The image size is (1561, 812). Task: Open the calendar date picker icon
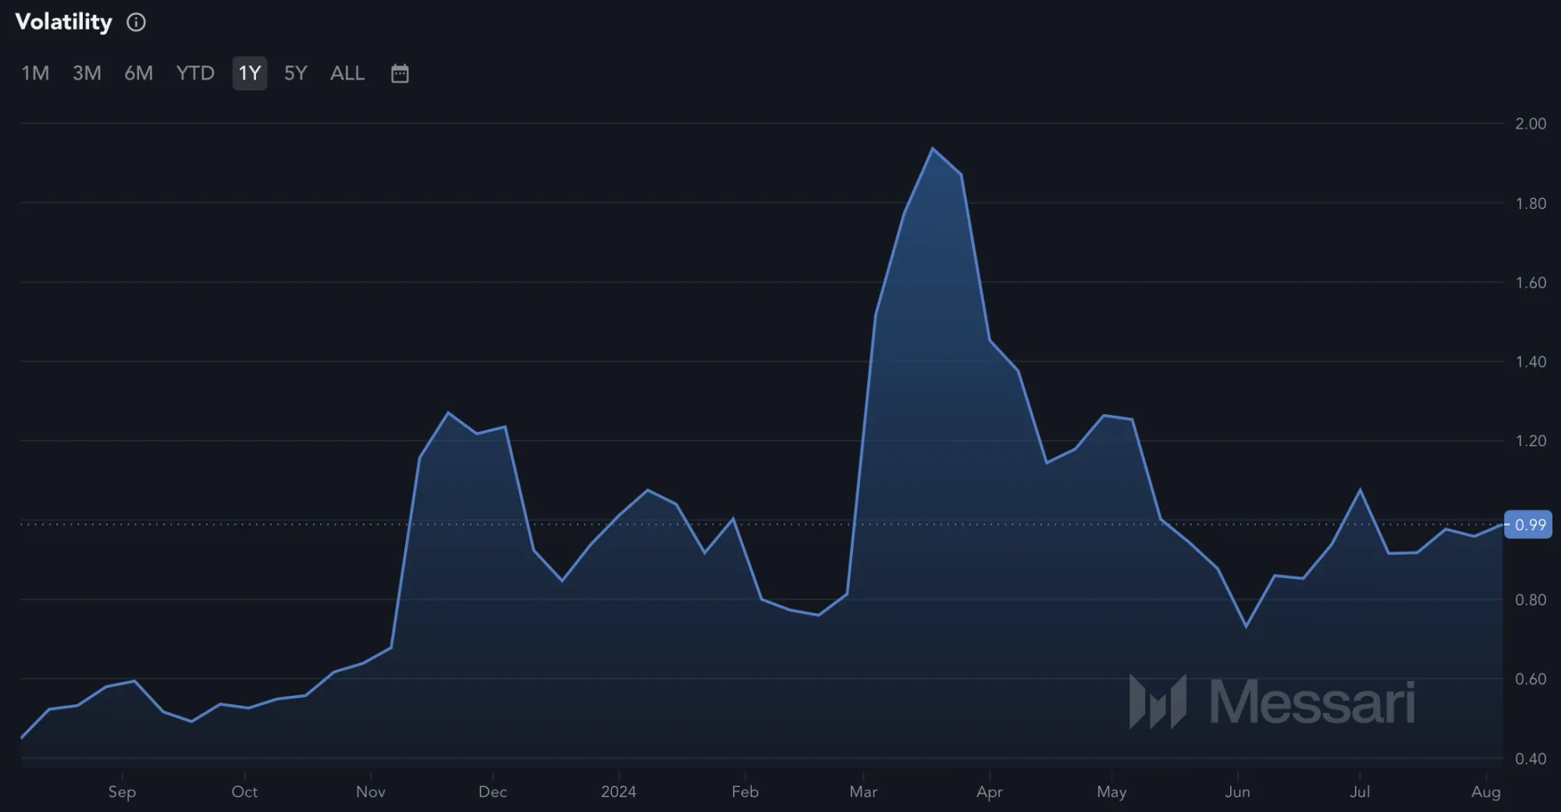tap(400, 73)
